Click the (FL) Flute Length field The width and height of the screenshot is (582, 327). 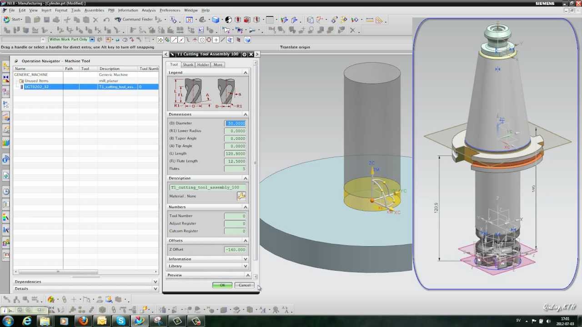[x=236, y=161]
